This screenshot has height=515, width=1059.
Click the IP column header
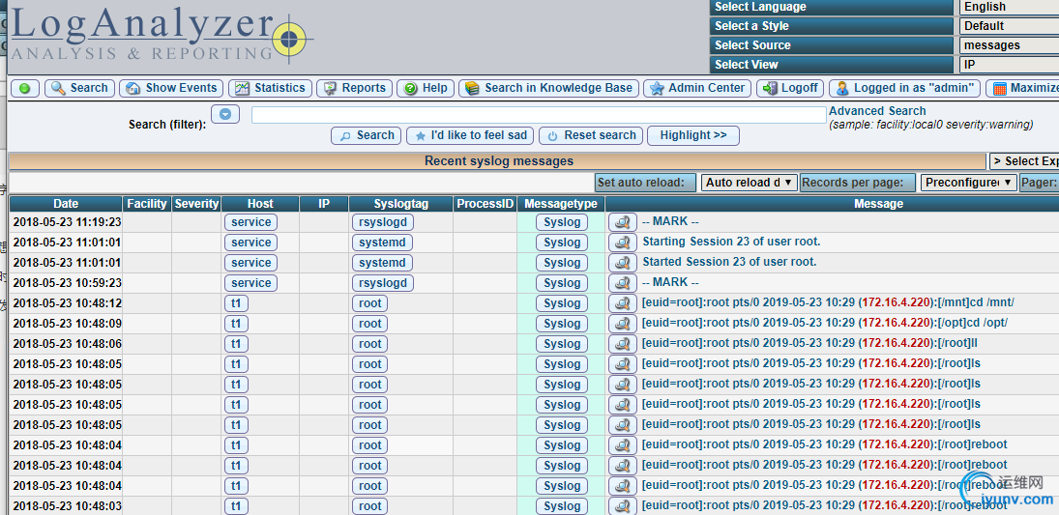pyautogui.click(x=324, y=204)
